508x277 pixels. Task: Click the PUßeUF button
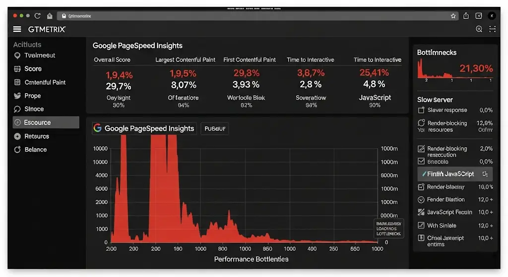(215, 128)
